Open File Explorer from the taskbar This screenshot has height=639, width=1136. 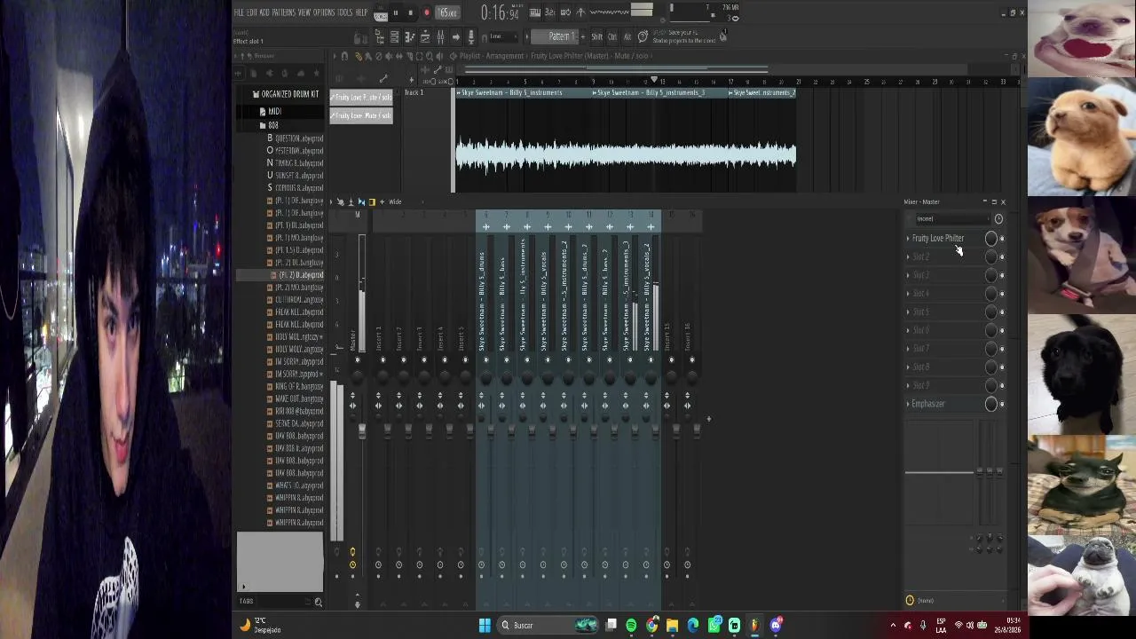click(x=673, y=626)
